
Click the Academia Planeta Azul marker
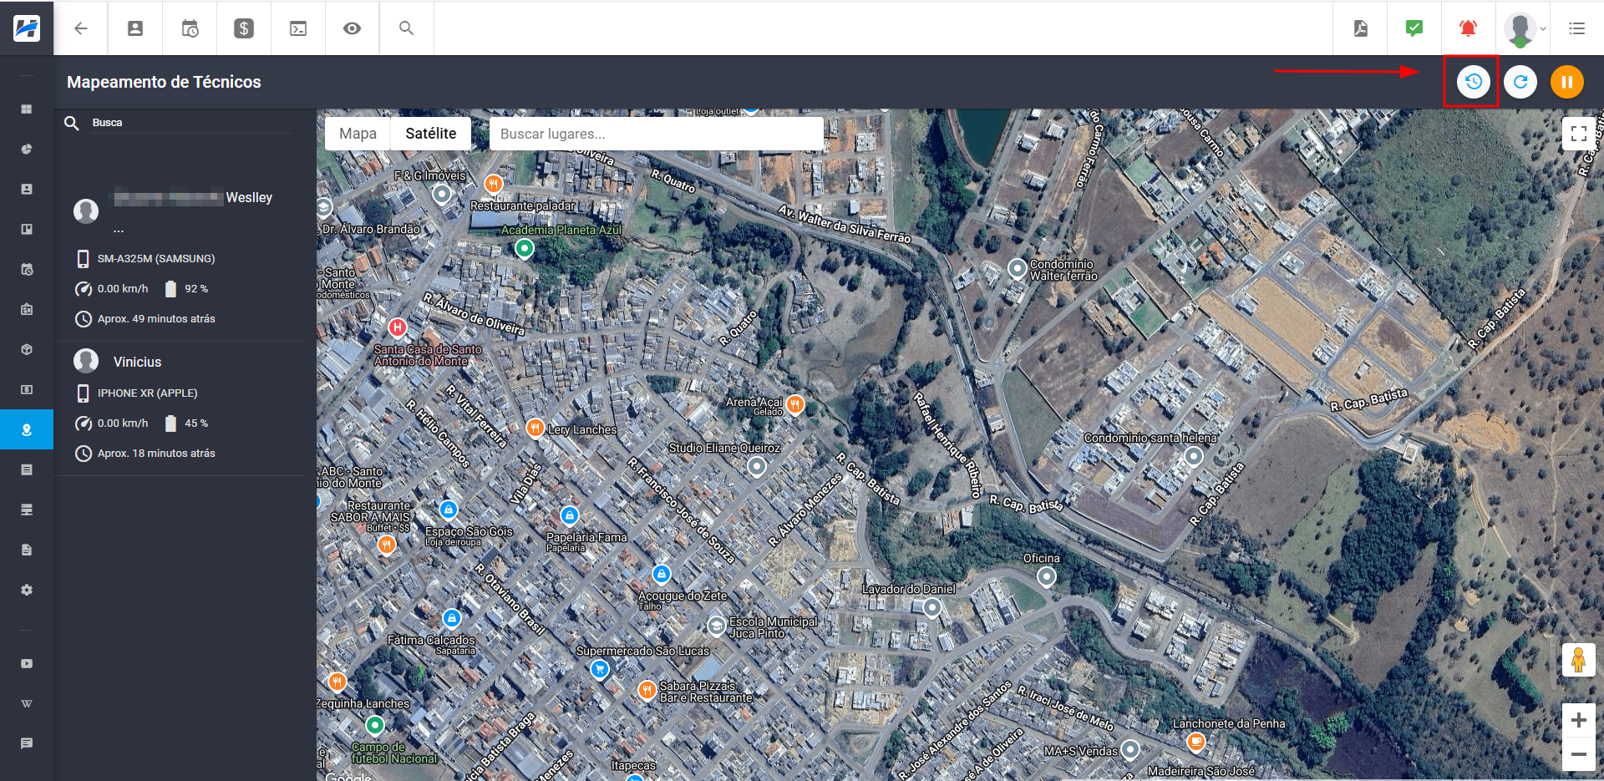524,248
